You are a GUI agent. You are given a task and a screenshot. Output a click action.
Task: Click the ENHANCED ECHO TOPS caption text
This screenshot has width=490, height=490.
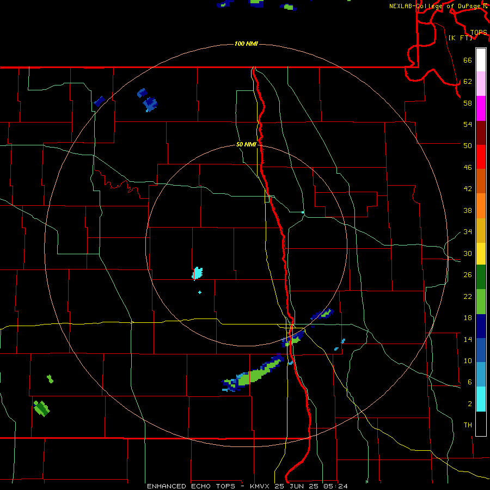click(247, 486)
